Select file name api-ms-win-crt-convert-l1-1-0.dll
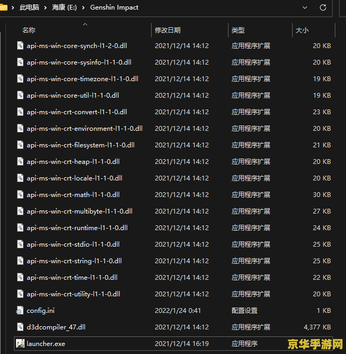Screen dimensions: 346x354 click(77, 112)
